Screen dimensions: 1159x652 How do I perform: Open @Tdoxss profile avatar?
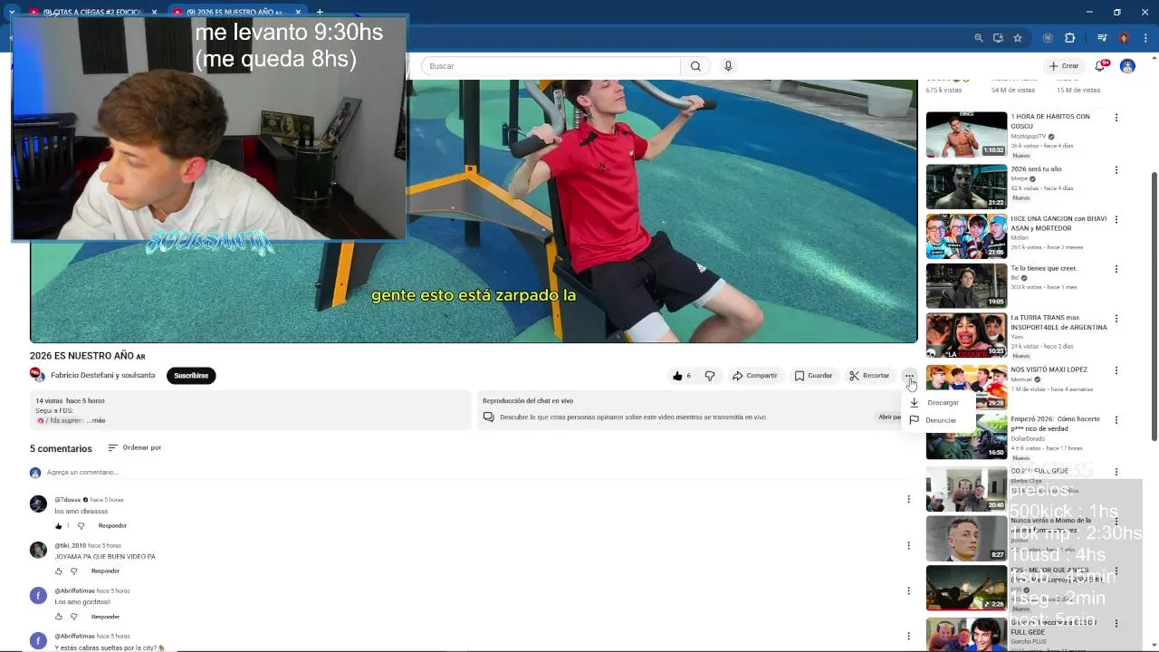(38, 504)
